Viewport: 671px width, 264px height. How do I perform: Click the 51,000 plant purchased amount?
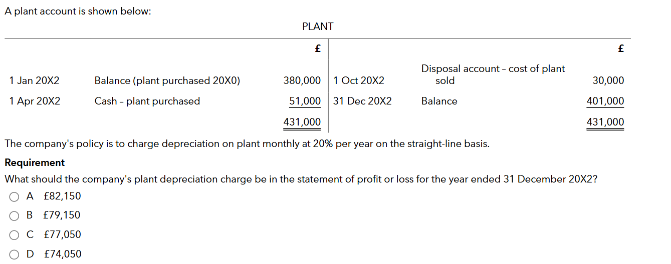click(x=305, y=101)
